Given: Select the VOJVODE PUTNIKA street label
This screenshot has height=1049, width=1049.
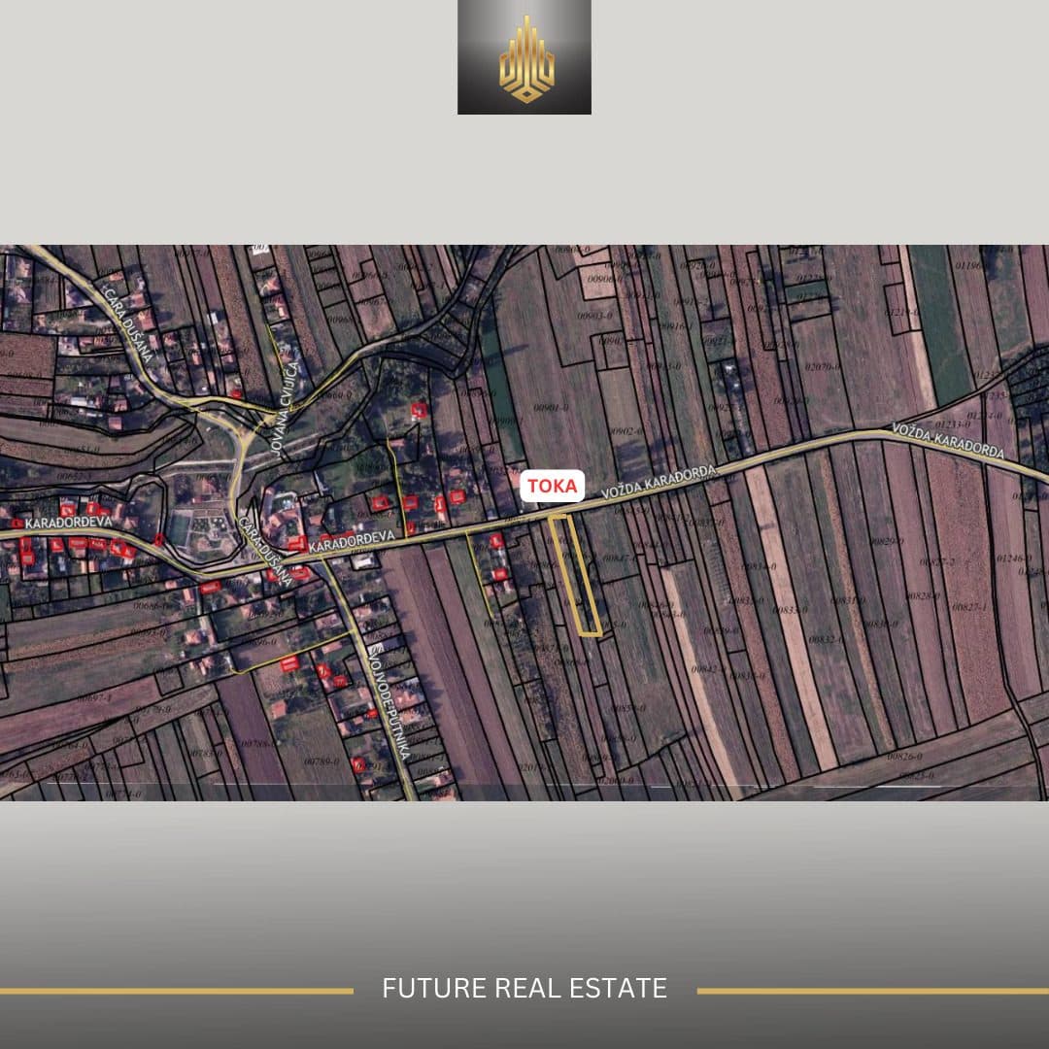Looking at the screenshot, I should [388, 705].
